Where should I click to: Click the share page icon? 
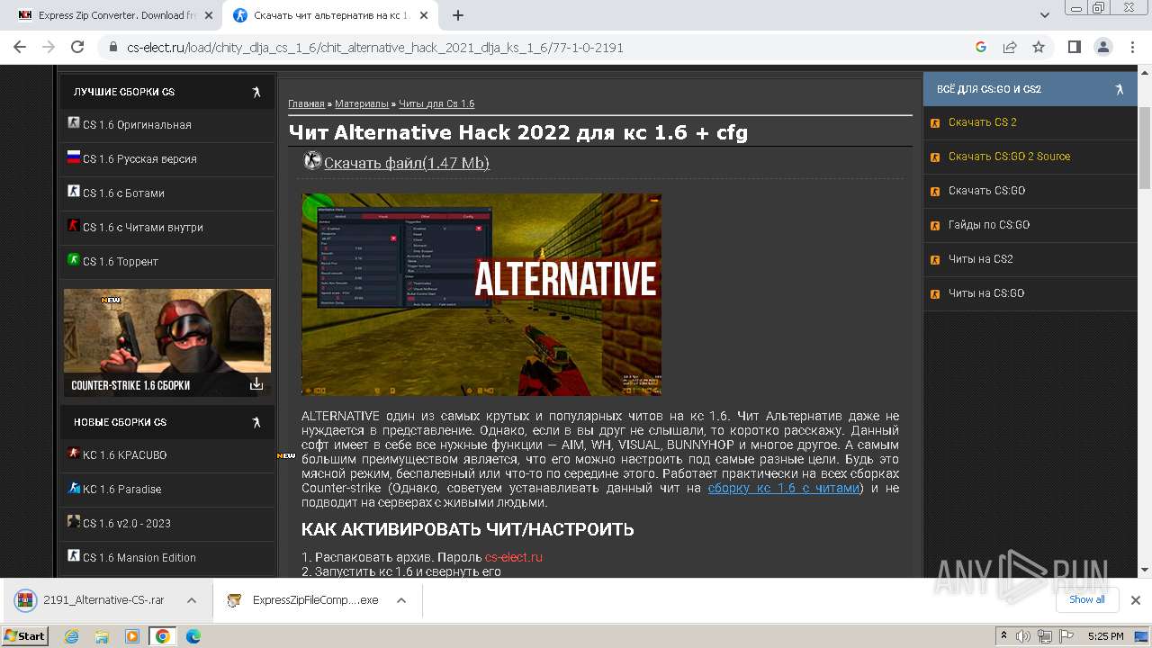pos(1010,47)
